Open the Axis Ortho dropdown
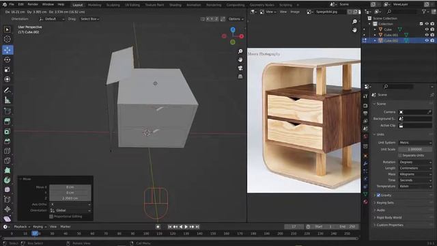The height and width of the screenshot is (246, 437). [70, 204]
